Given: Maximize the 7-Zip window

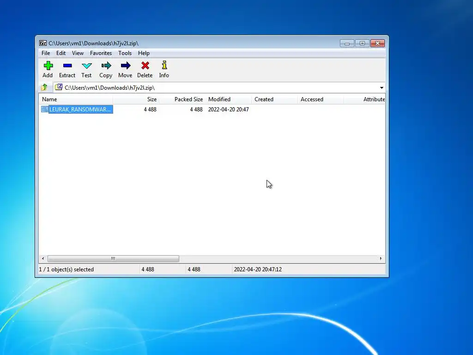Looking at the screenshot, I should coord(362,43).
